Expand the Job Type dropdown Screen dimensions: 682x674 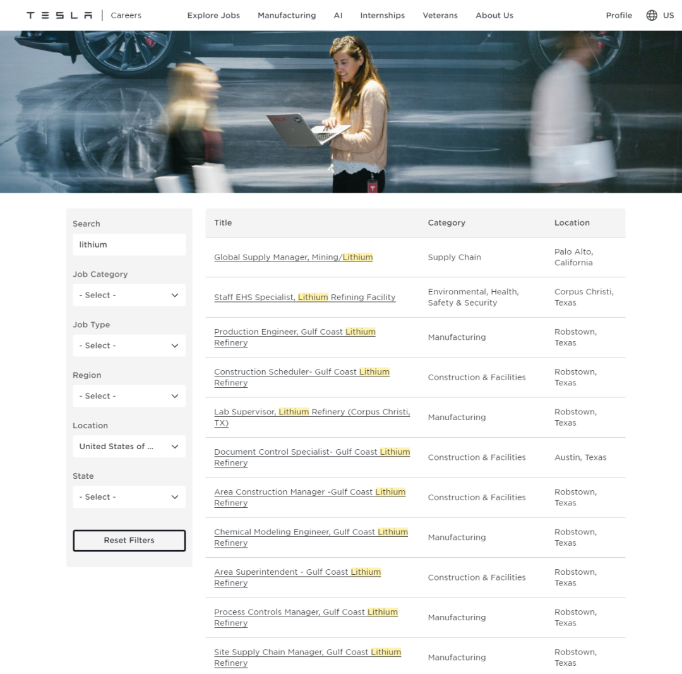(129, 346)
